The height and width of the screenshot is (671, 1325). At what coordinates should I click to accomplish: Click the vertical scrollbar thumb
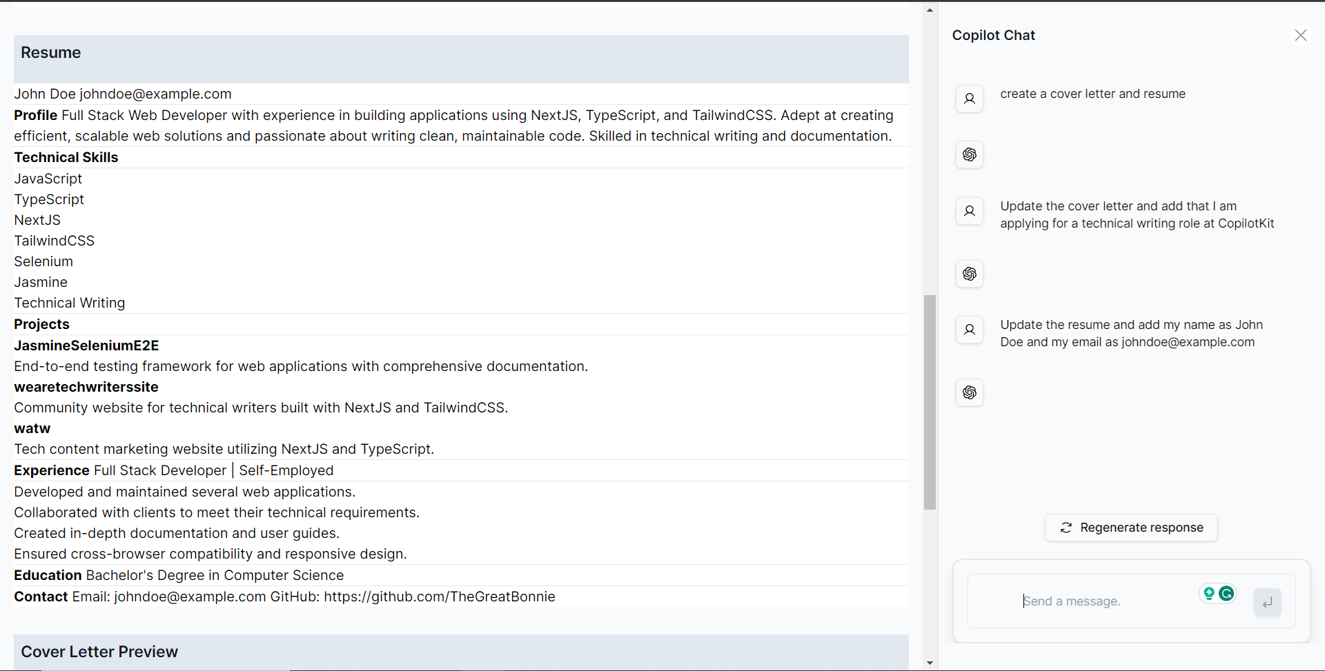click(x=930, y=403)
